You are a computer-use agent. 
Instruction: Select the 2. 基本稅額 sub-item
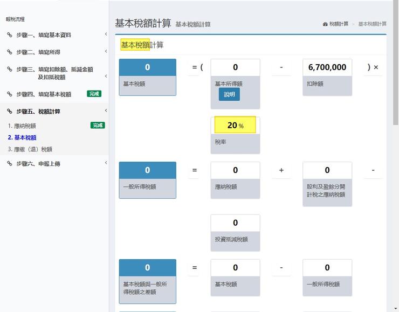[x=22, y=137]
